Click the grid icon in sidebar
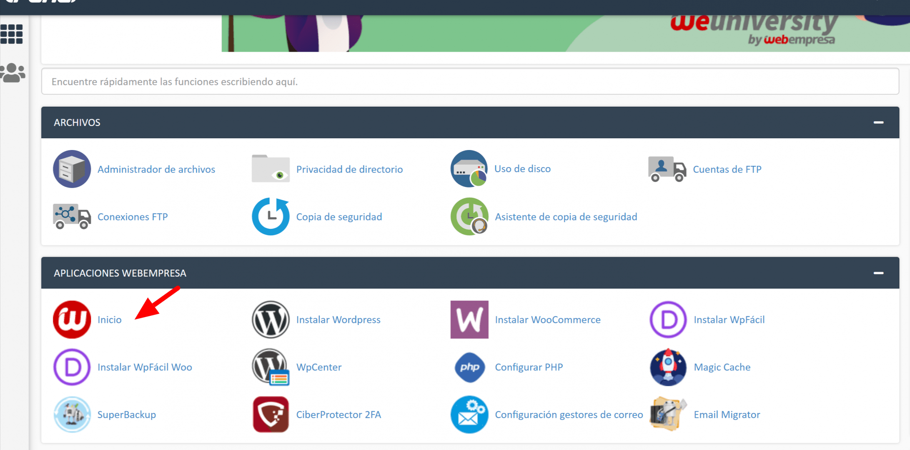 [12, 34]
